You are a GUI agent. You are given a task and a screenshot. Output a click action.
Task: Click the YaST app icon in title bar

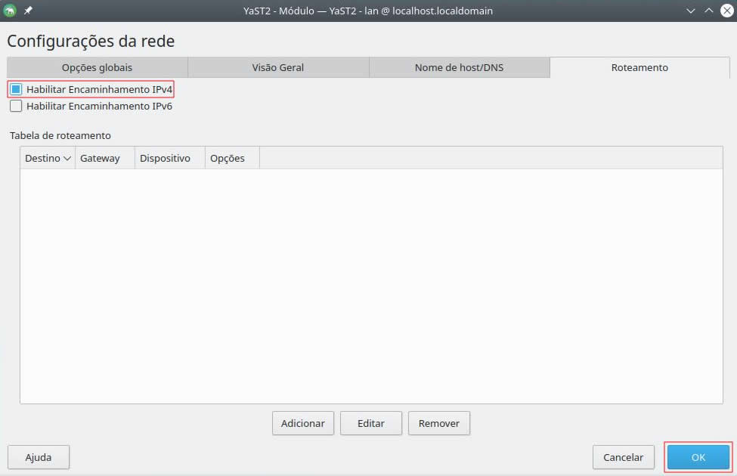click(11, 11)
